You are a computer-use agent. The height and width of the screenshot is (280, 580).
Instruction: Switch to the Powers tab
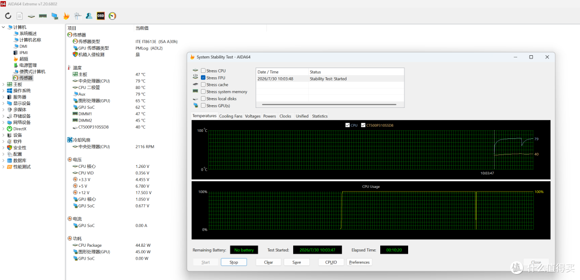pos(269,116)
